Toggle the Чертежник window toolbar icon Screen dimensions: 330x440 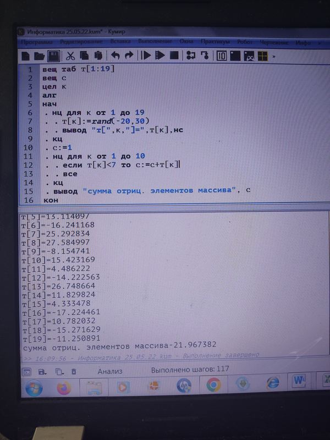coord(249,56)
